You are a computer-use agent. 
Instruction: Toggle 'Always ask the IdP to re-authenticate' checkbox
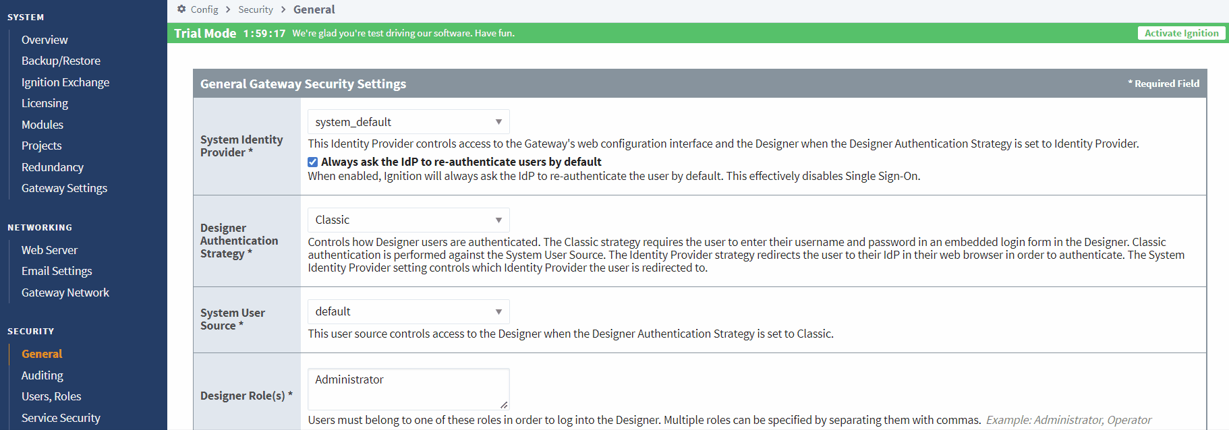(x=313, y=162)
